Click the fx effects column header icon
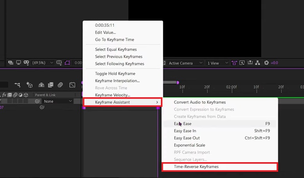This screenshot has height=178, width=304. click(x=4, y=95)
